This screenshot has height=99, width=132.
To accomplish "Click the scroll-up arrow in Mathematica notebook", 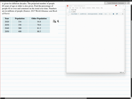I will (x=124, y=9).
